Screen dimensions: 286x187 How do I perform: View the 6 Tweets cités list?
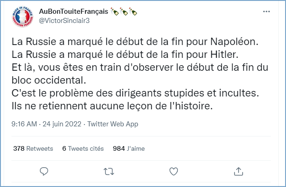pyautogui.click(x=83, y=148)
